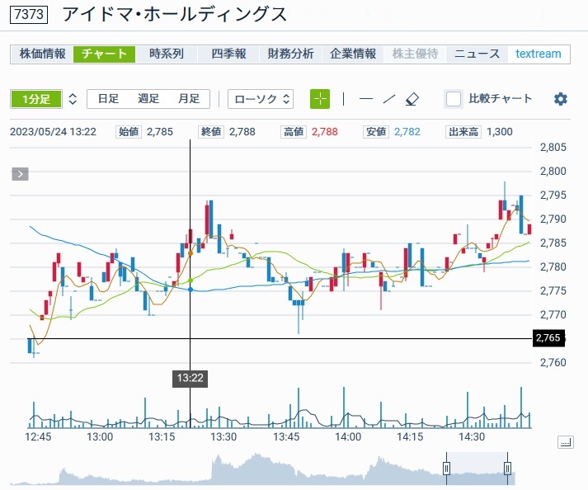Open the minute interval stepper arrows
588x490 pixels.
tap(73, 99)
